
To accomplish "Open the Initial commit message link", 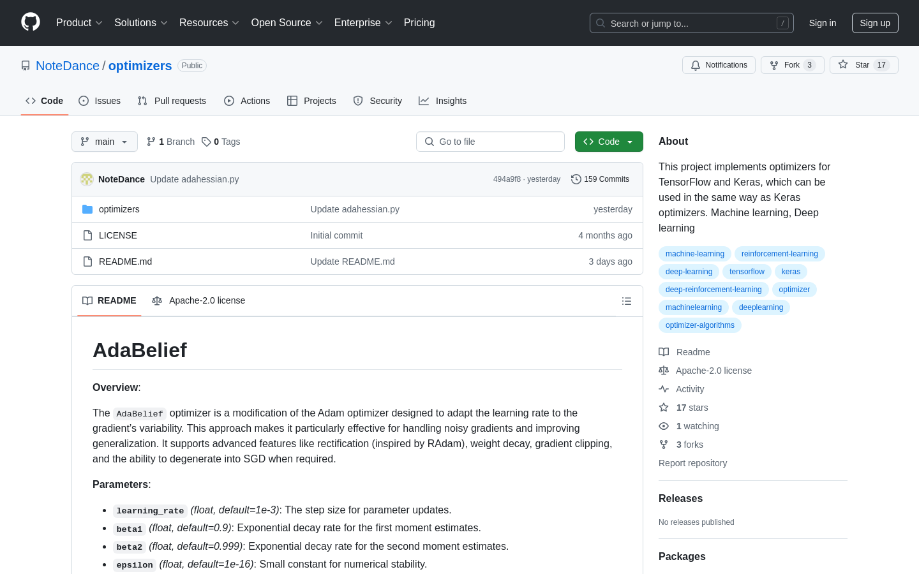I will 336,235.
